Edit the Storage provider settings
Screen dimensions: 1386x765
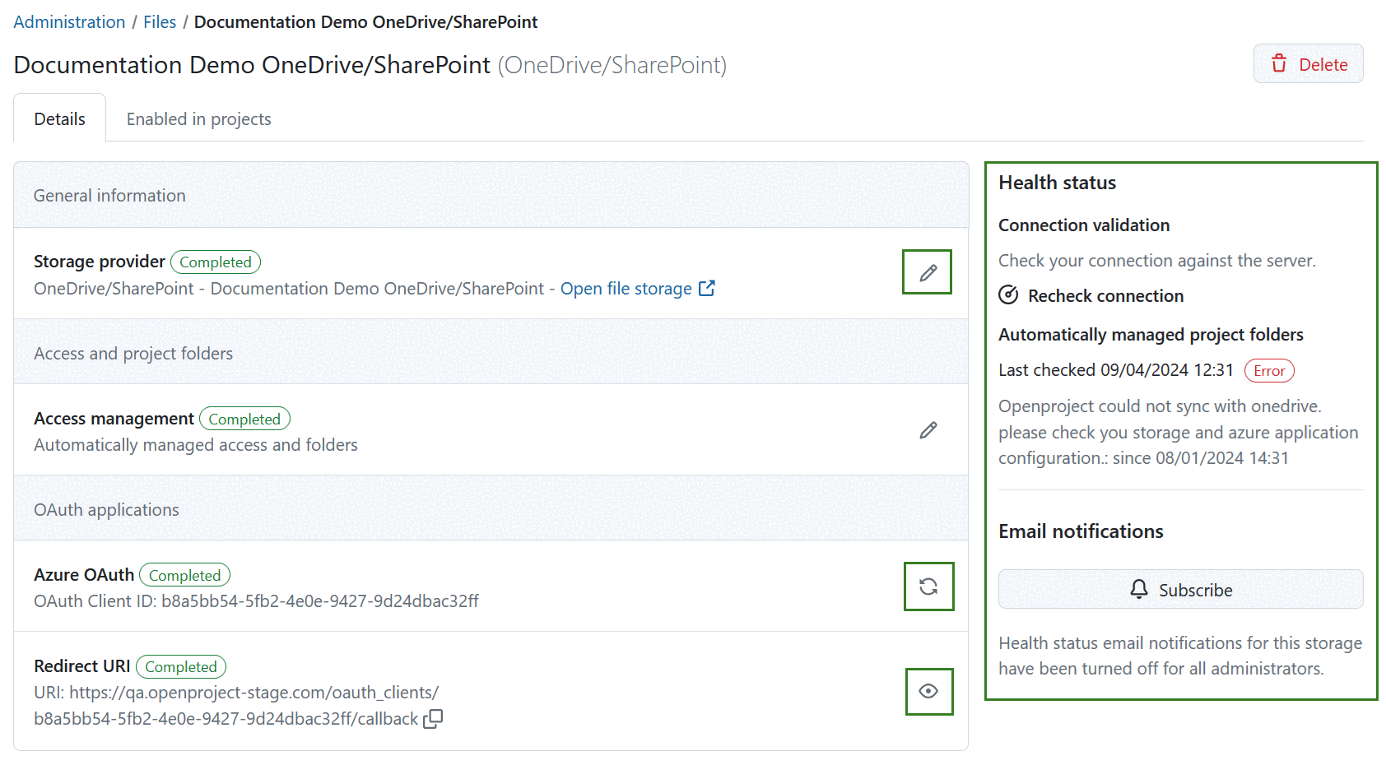(927, 271)
